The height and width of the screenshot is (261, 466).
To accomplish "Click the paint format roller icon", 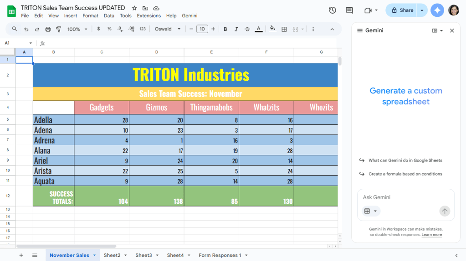I will 59,29.
